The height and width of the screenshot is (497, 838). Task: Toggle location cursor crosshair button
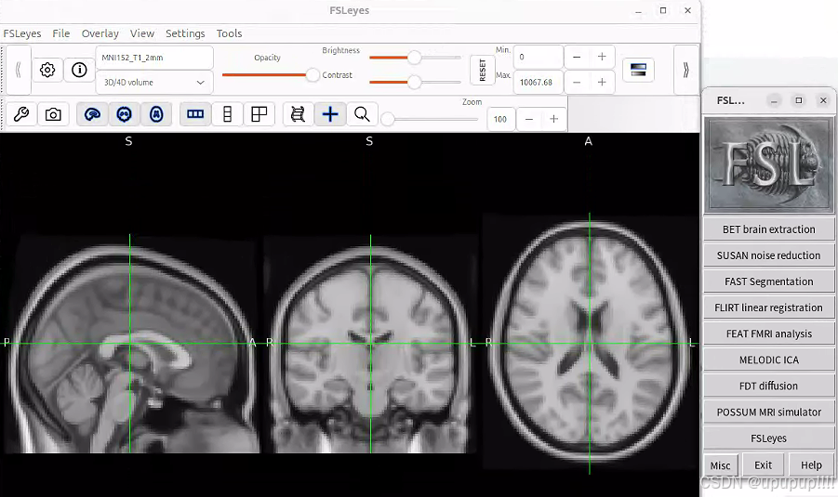(x=330, y=114)
